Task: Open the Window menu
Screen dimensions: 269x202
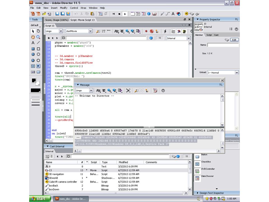Action: [93, 8]
